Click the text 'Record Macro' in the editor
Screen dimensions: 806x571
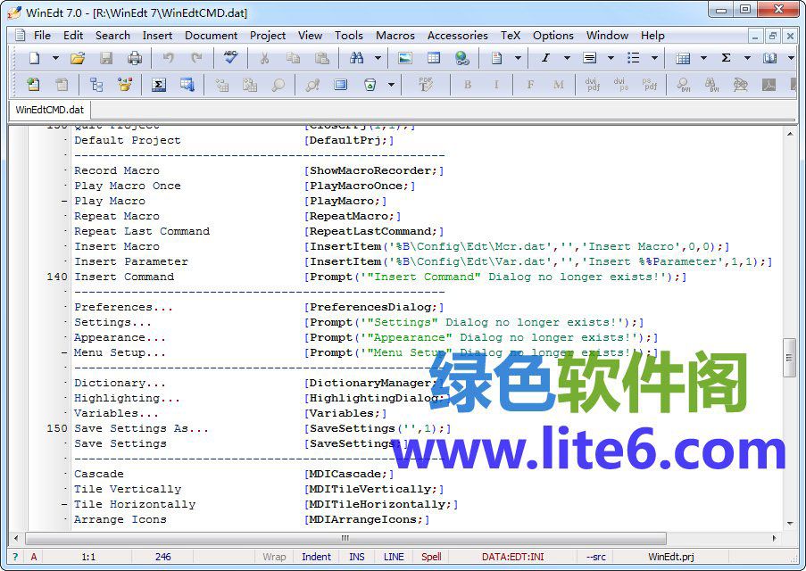click(x=117, y=170)
